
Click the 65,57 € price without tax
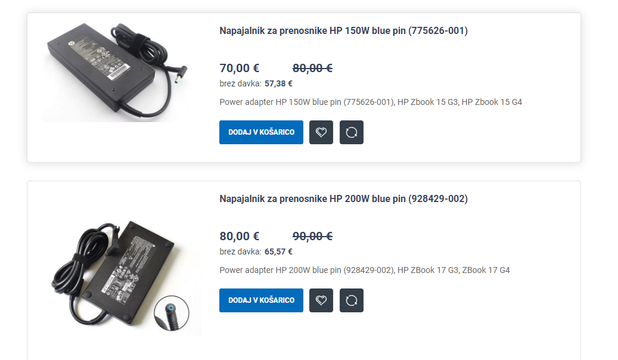[278, 252]
